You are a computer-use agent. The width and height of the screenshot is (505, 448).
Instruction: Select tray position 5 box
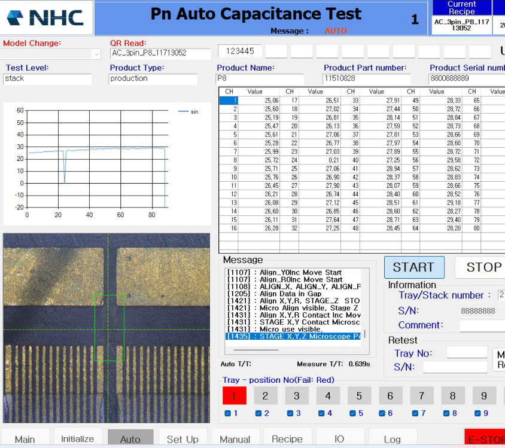(x=359, y=395)
